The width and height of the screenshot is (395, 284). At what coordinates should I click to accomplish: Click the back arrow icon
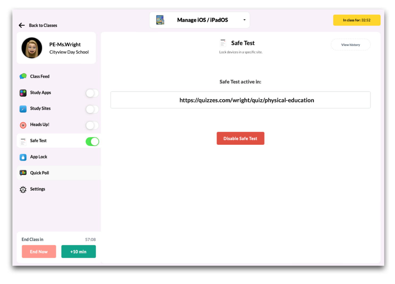(22, 25)
